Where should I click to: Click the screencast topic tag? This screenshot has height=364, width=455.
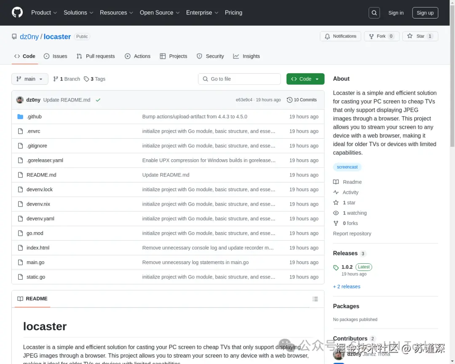pos(347,167)
